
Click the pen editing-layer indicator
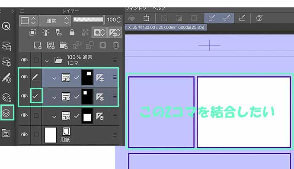coord(35,77)
